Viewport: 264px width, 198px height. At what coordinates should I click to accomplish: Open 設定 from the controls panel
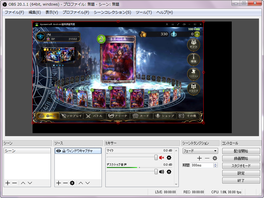241,173
